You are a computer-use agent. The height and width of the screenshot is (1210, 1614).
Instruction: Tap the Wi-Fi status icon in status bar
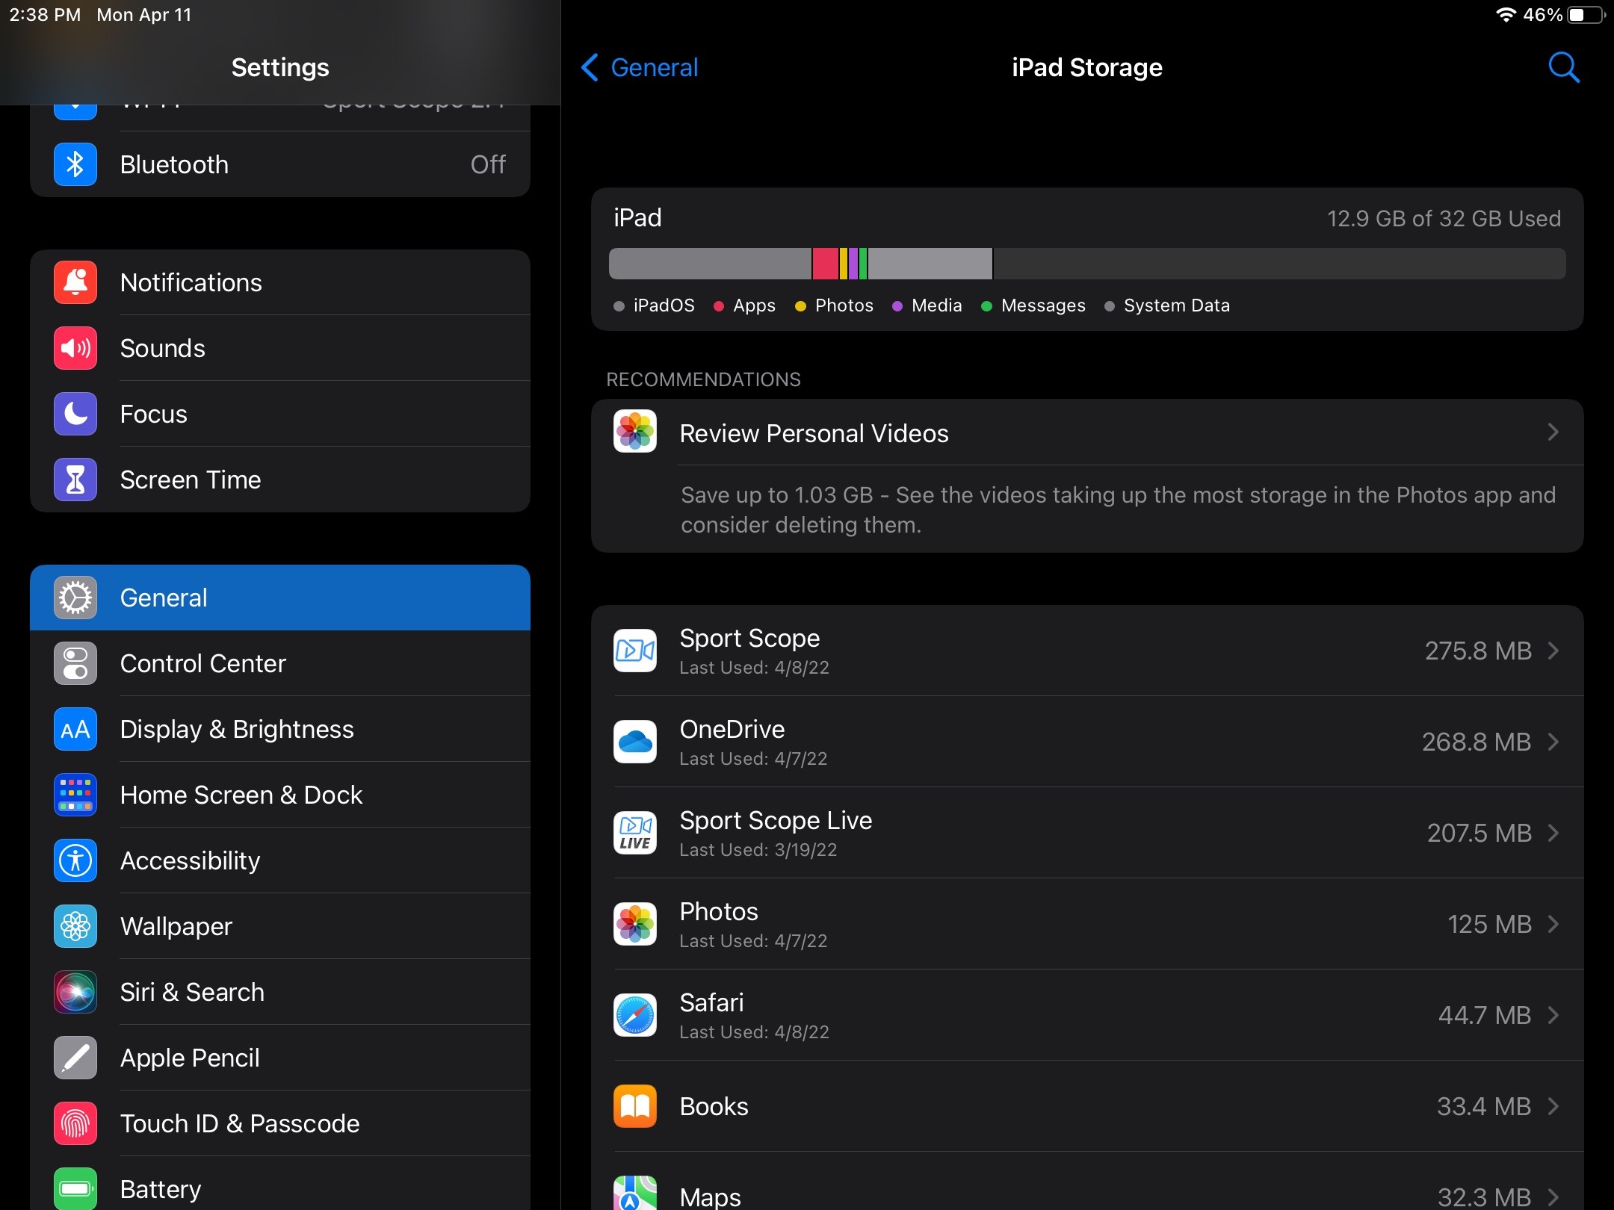[x=1506, y=15]
